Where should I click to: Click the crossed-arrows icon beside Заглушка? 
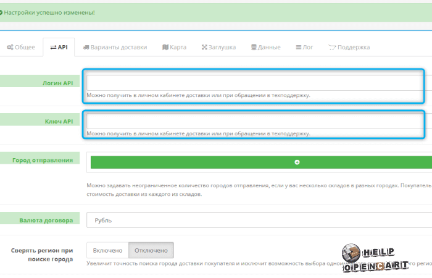pyautogui.click(x=204, y=47)
